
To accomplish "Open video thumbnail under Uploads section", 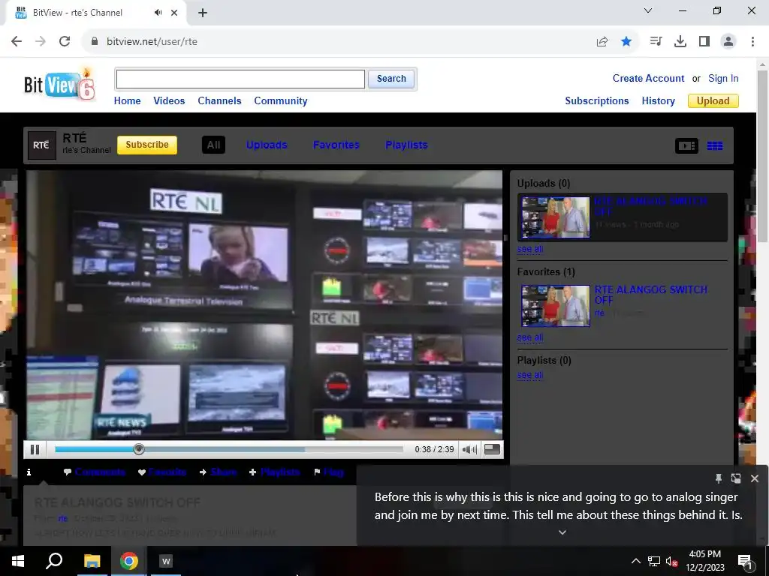I will click(556, 217).
